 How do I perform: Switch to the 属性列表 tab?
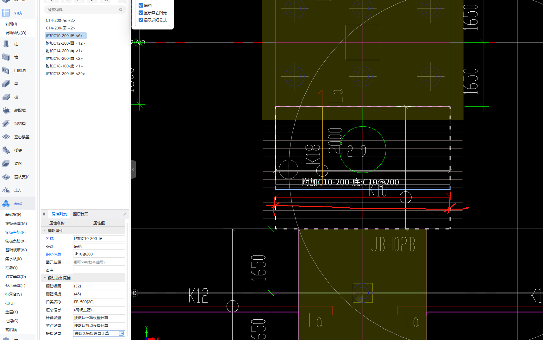click(59, 214)
